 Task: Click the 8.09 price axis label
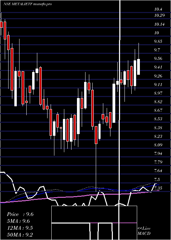pyautogui.click(x=159, y=145)
